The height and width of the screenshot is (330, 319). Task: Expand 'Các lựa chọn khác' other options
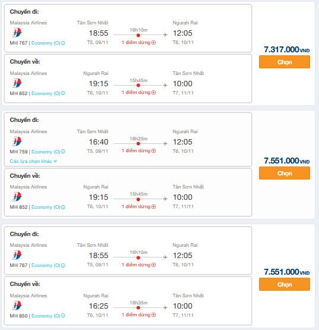tap(33, 161)
